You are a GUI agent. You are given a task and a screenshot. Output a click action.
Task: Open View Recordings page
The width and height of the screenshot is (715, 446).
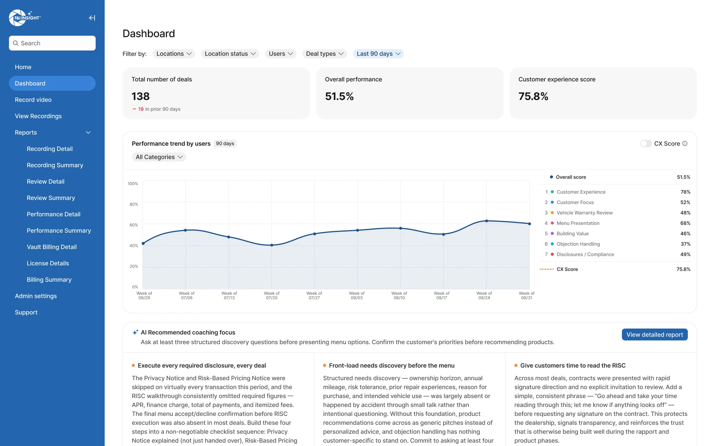click(52, 116)
